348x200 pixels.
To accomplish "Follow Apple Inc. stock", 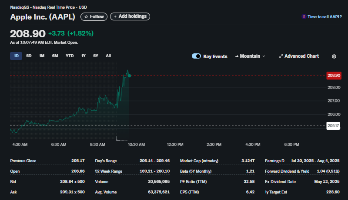I will click(x=94, y=17).
